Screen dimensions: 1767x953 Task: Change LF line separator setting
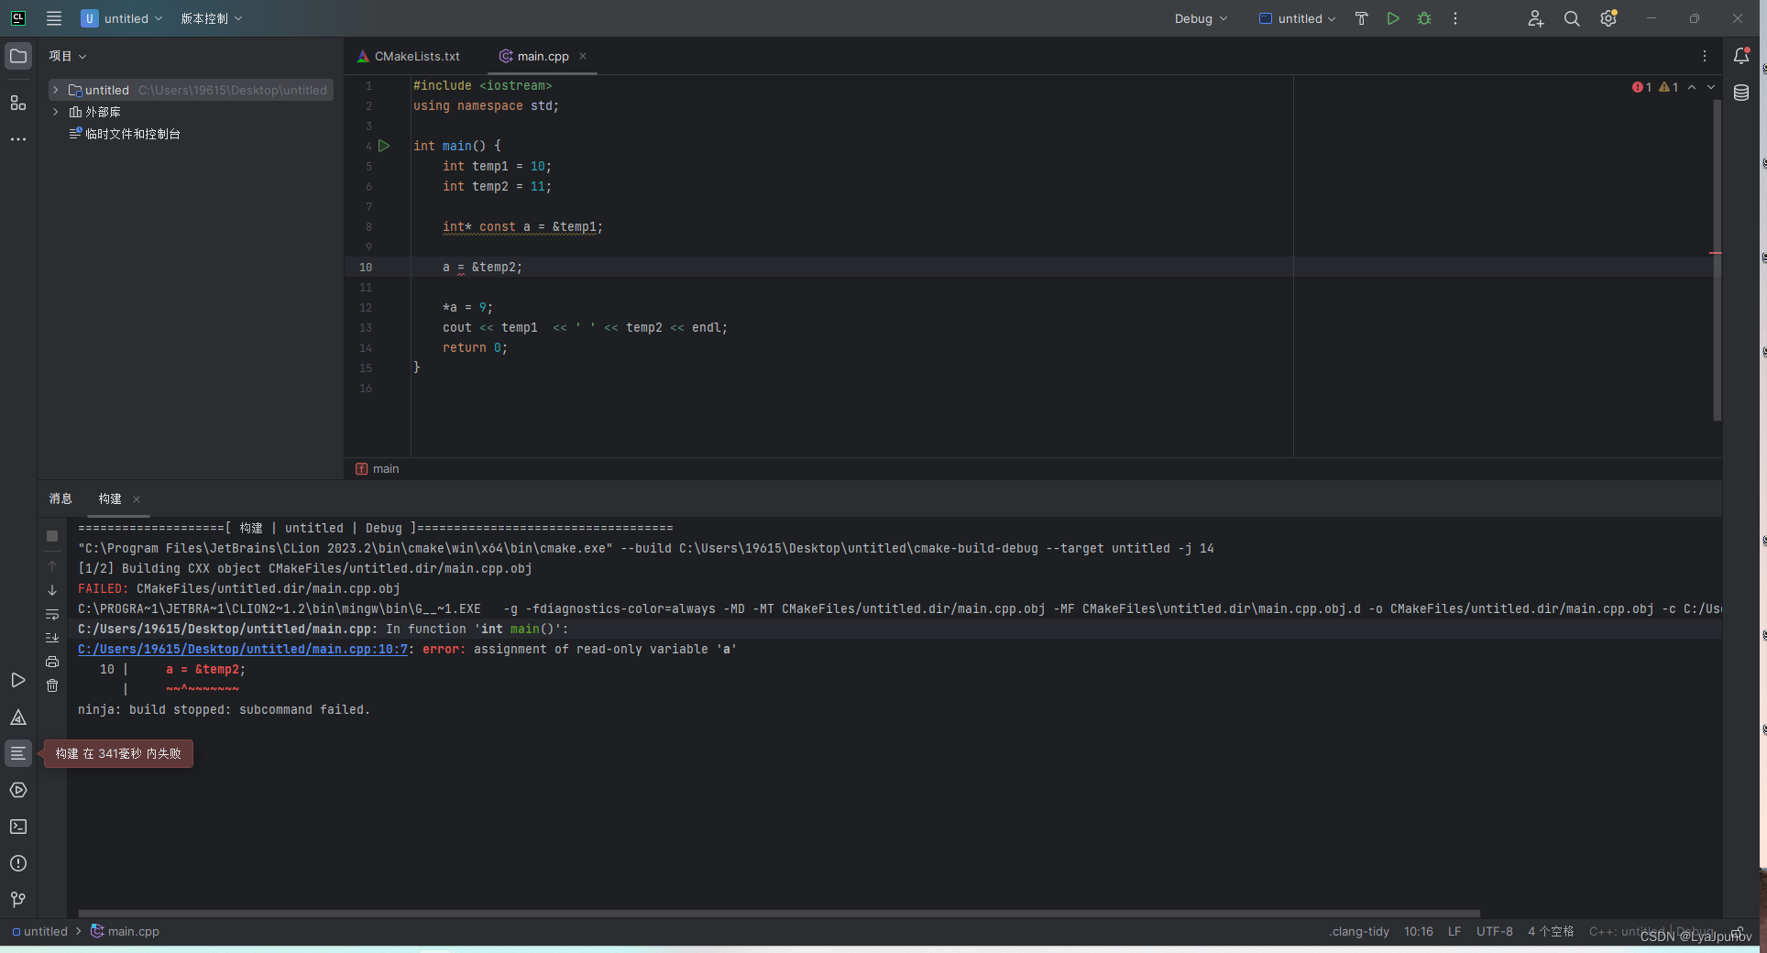point(1454,931)
